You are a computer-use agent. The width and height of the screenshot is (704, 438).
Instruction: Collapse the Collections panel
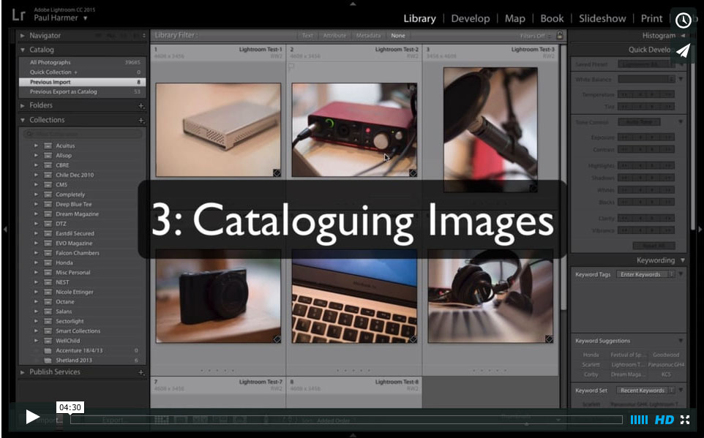point(23,120)
